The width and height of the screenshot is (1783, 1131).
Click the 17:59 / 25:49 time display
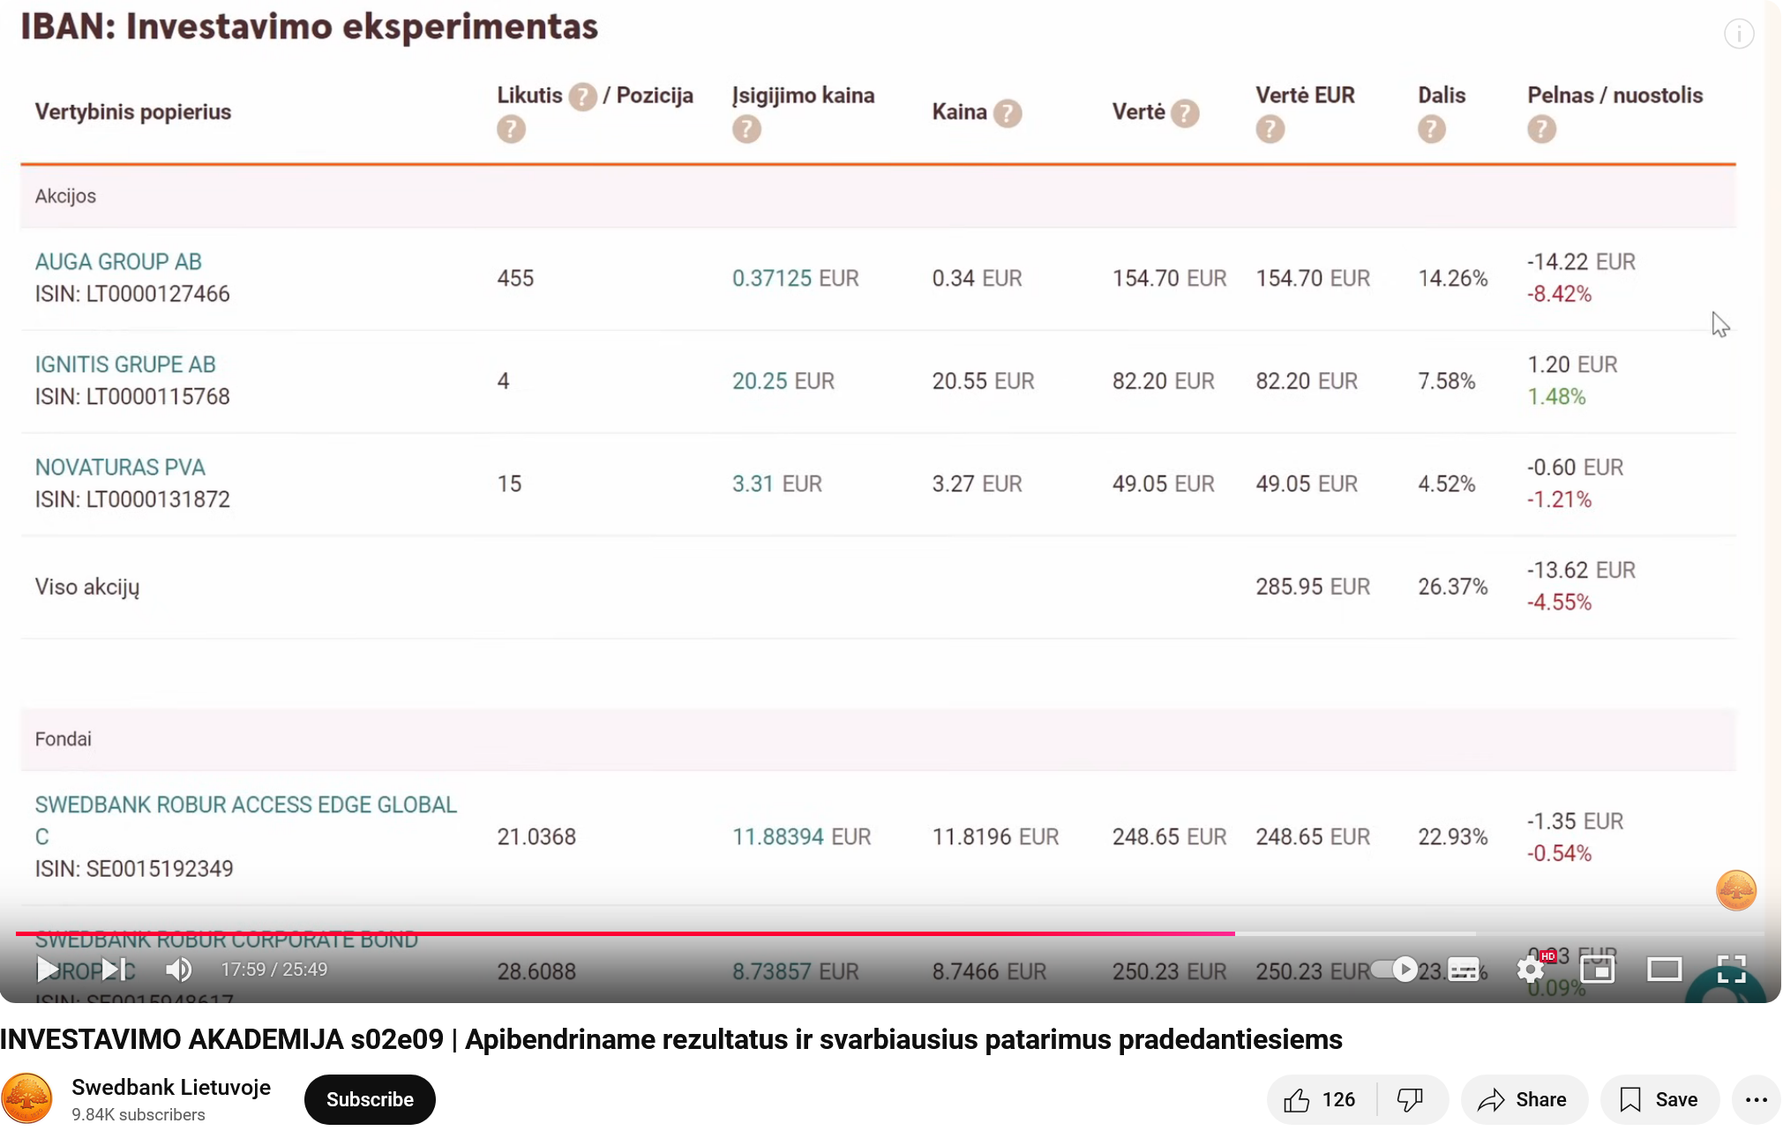[274, 970]
